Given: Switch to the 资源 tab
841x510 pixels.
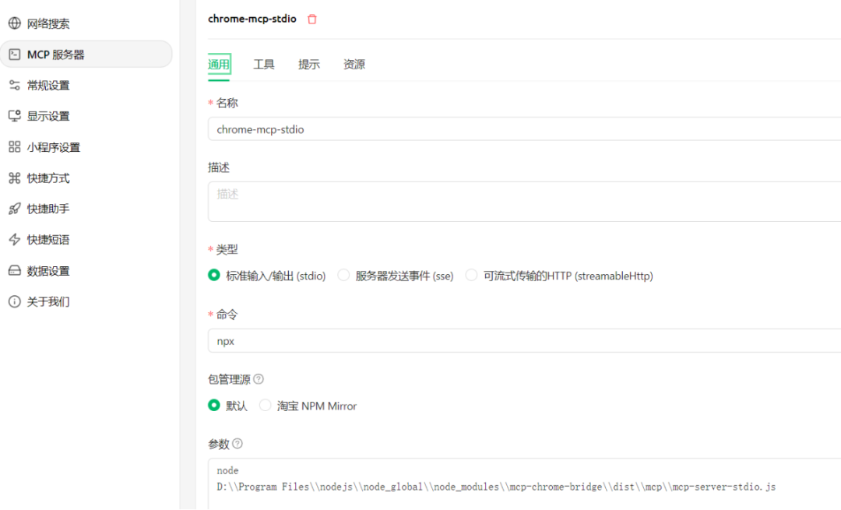Looking at the screenshot, I should point(354,65).
